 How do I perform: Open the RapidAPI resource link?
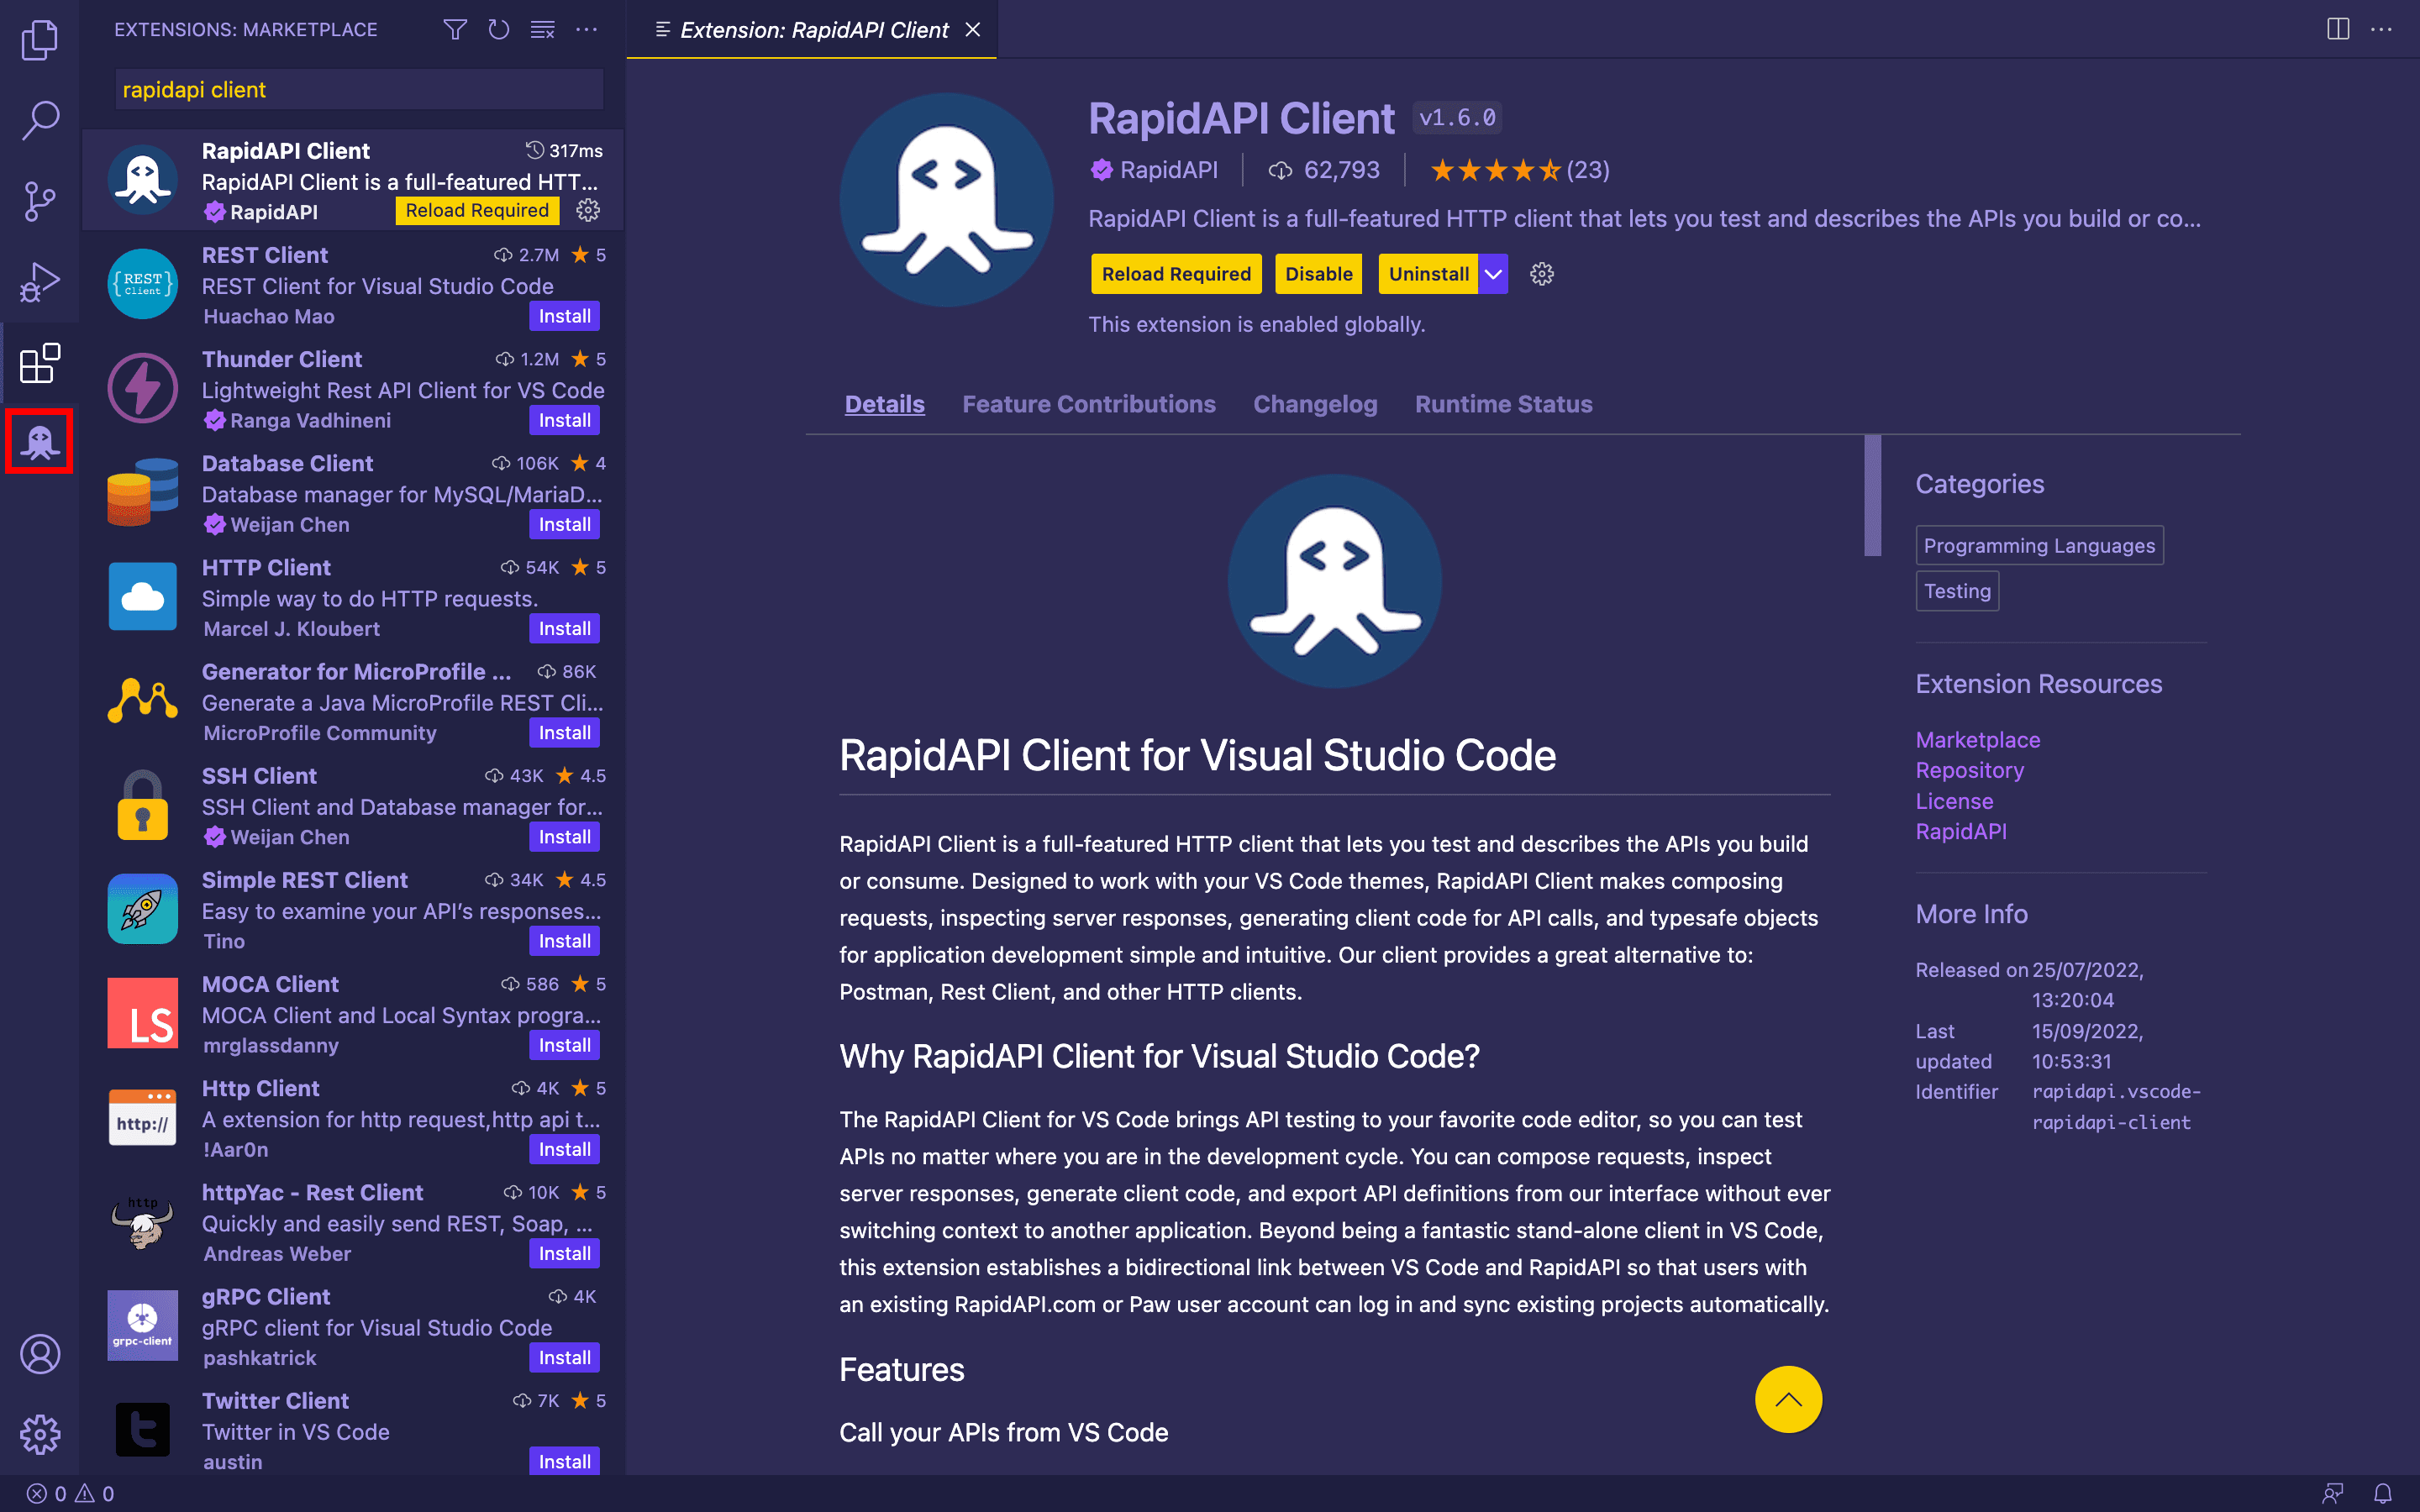pyautogui.click(x=1960, y=831)
